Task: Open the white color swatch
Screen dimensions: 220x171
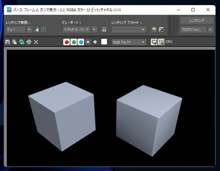Action: [104, 42]
